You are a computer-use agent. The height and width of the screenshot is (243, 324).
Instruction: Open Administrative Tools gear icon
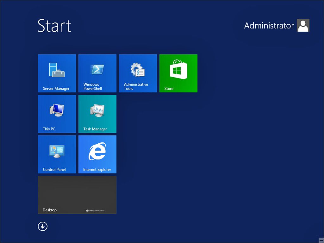coord(138,70)
